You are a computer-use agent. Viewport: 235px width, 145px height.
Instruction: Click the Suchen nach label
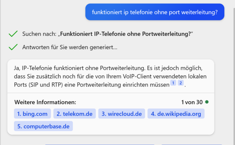39,34
